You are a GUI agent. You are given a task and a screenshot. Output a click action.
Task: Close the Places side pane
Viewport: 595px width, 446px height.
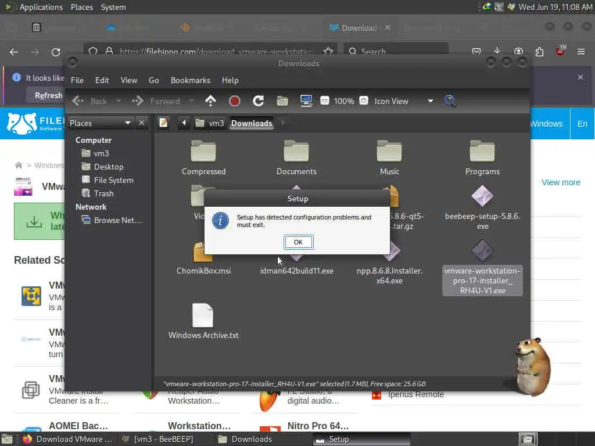142,123
